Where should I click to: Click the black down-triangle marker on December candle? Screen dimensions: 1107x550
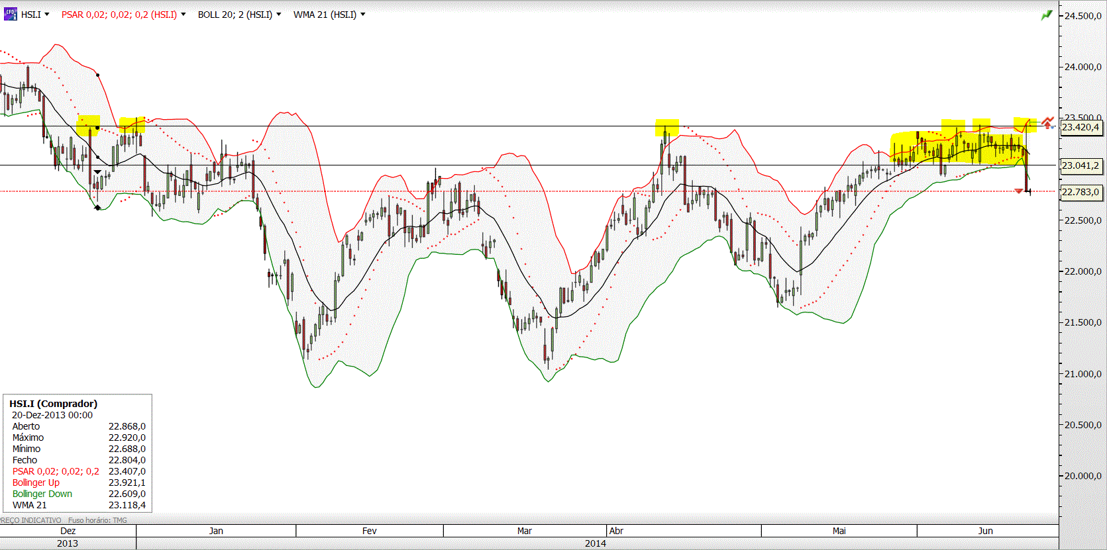coord(98,172)
